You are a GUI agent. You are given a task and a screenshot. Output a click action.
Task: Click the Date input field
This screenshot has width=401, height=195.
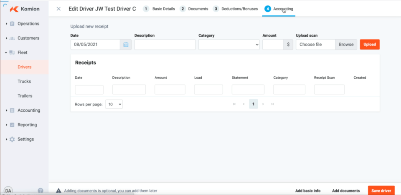click(95, 45)
